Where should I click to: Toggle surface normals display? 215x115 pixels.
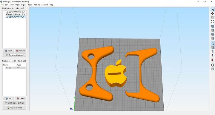[213, 55]
